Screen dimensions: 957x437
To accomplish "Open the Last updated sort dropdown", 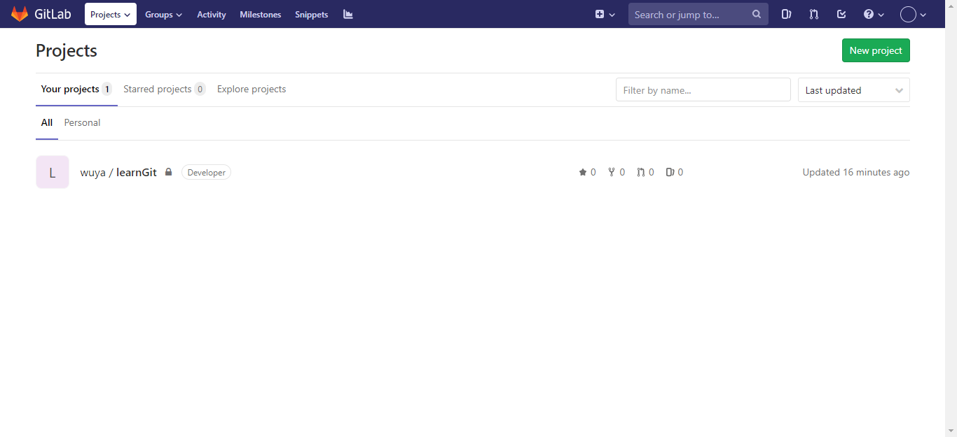I will tap(854, 89).
